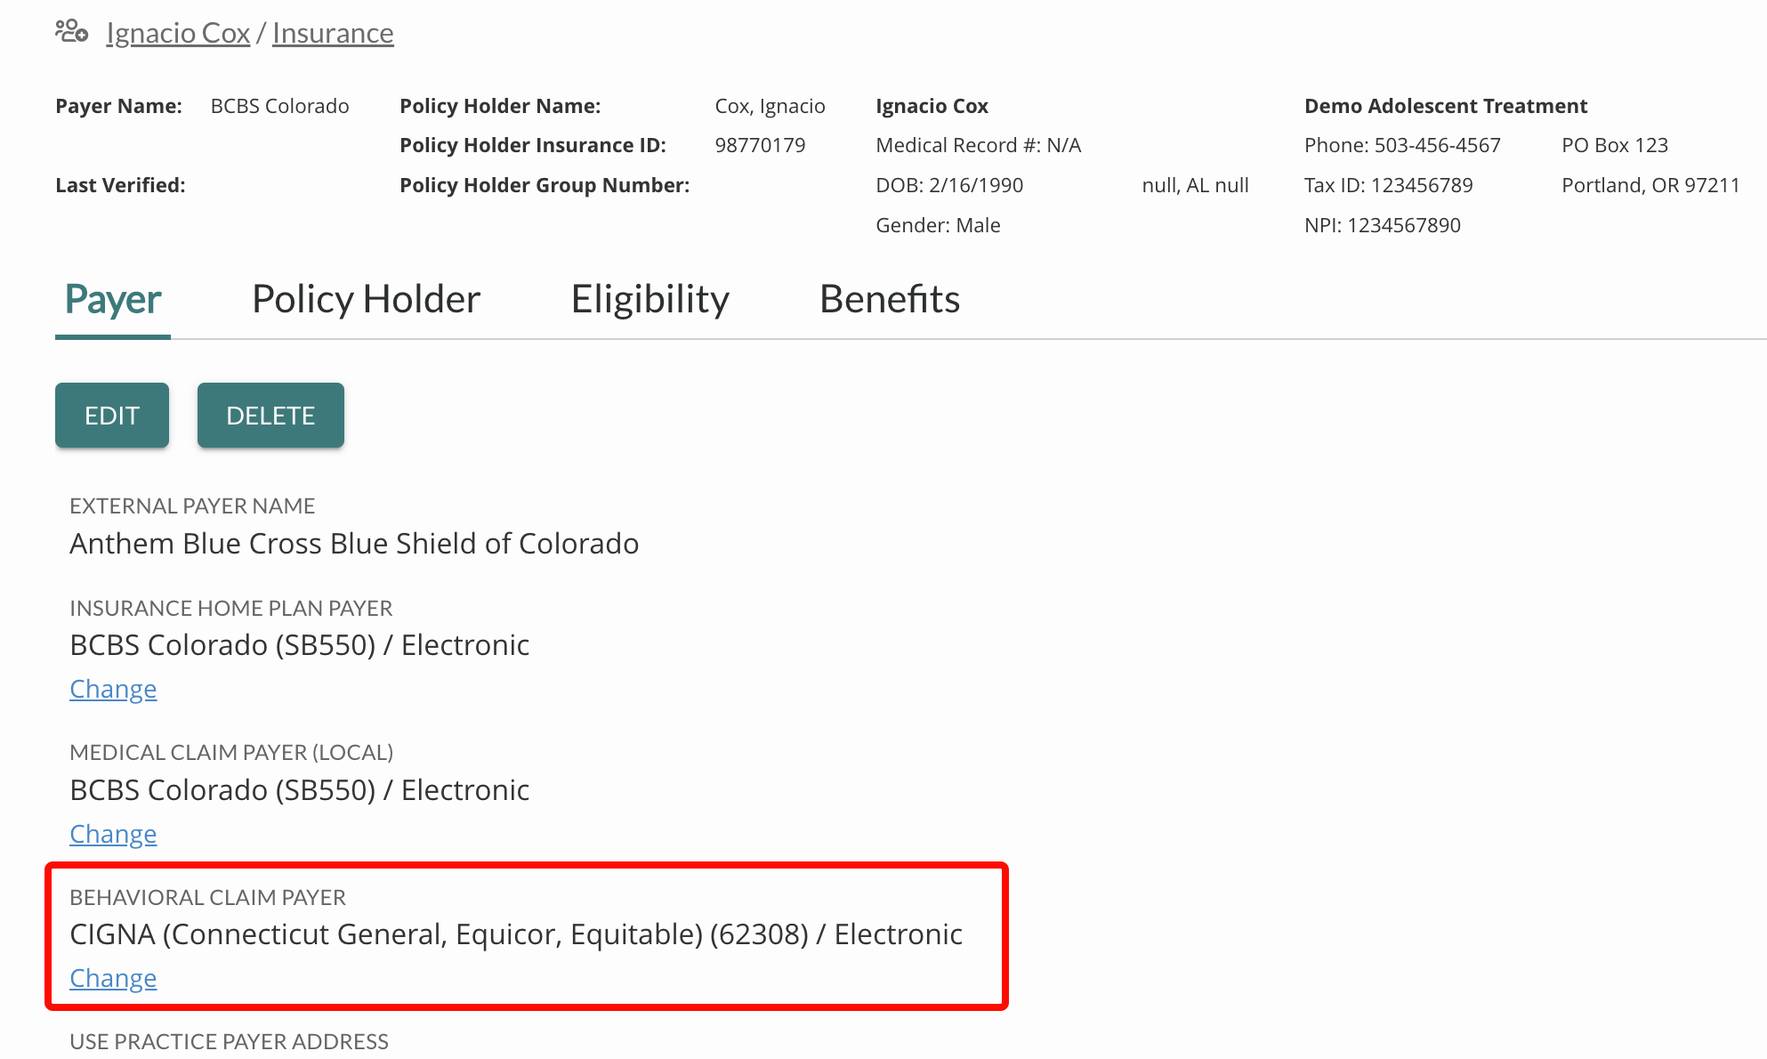This screenshot has width=1767, height=1059.
Task: Click the Use Practice Payer Address label
Action: [229, 1042]
